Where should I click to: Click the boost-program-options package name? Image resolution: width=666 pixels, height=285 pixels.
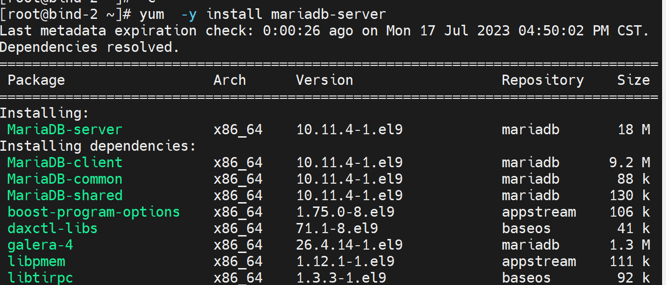point(94,212)
